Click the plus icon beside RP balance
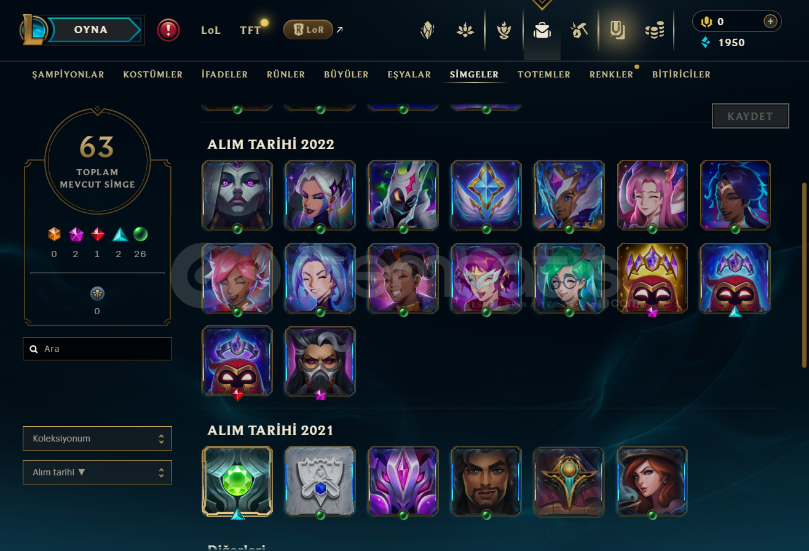 point(770,22)
